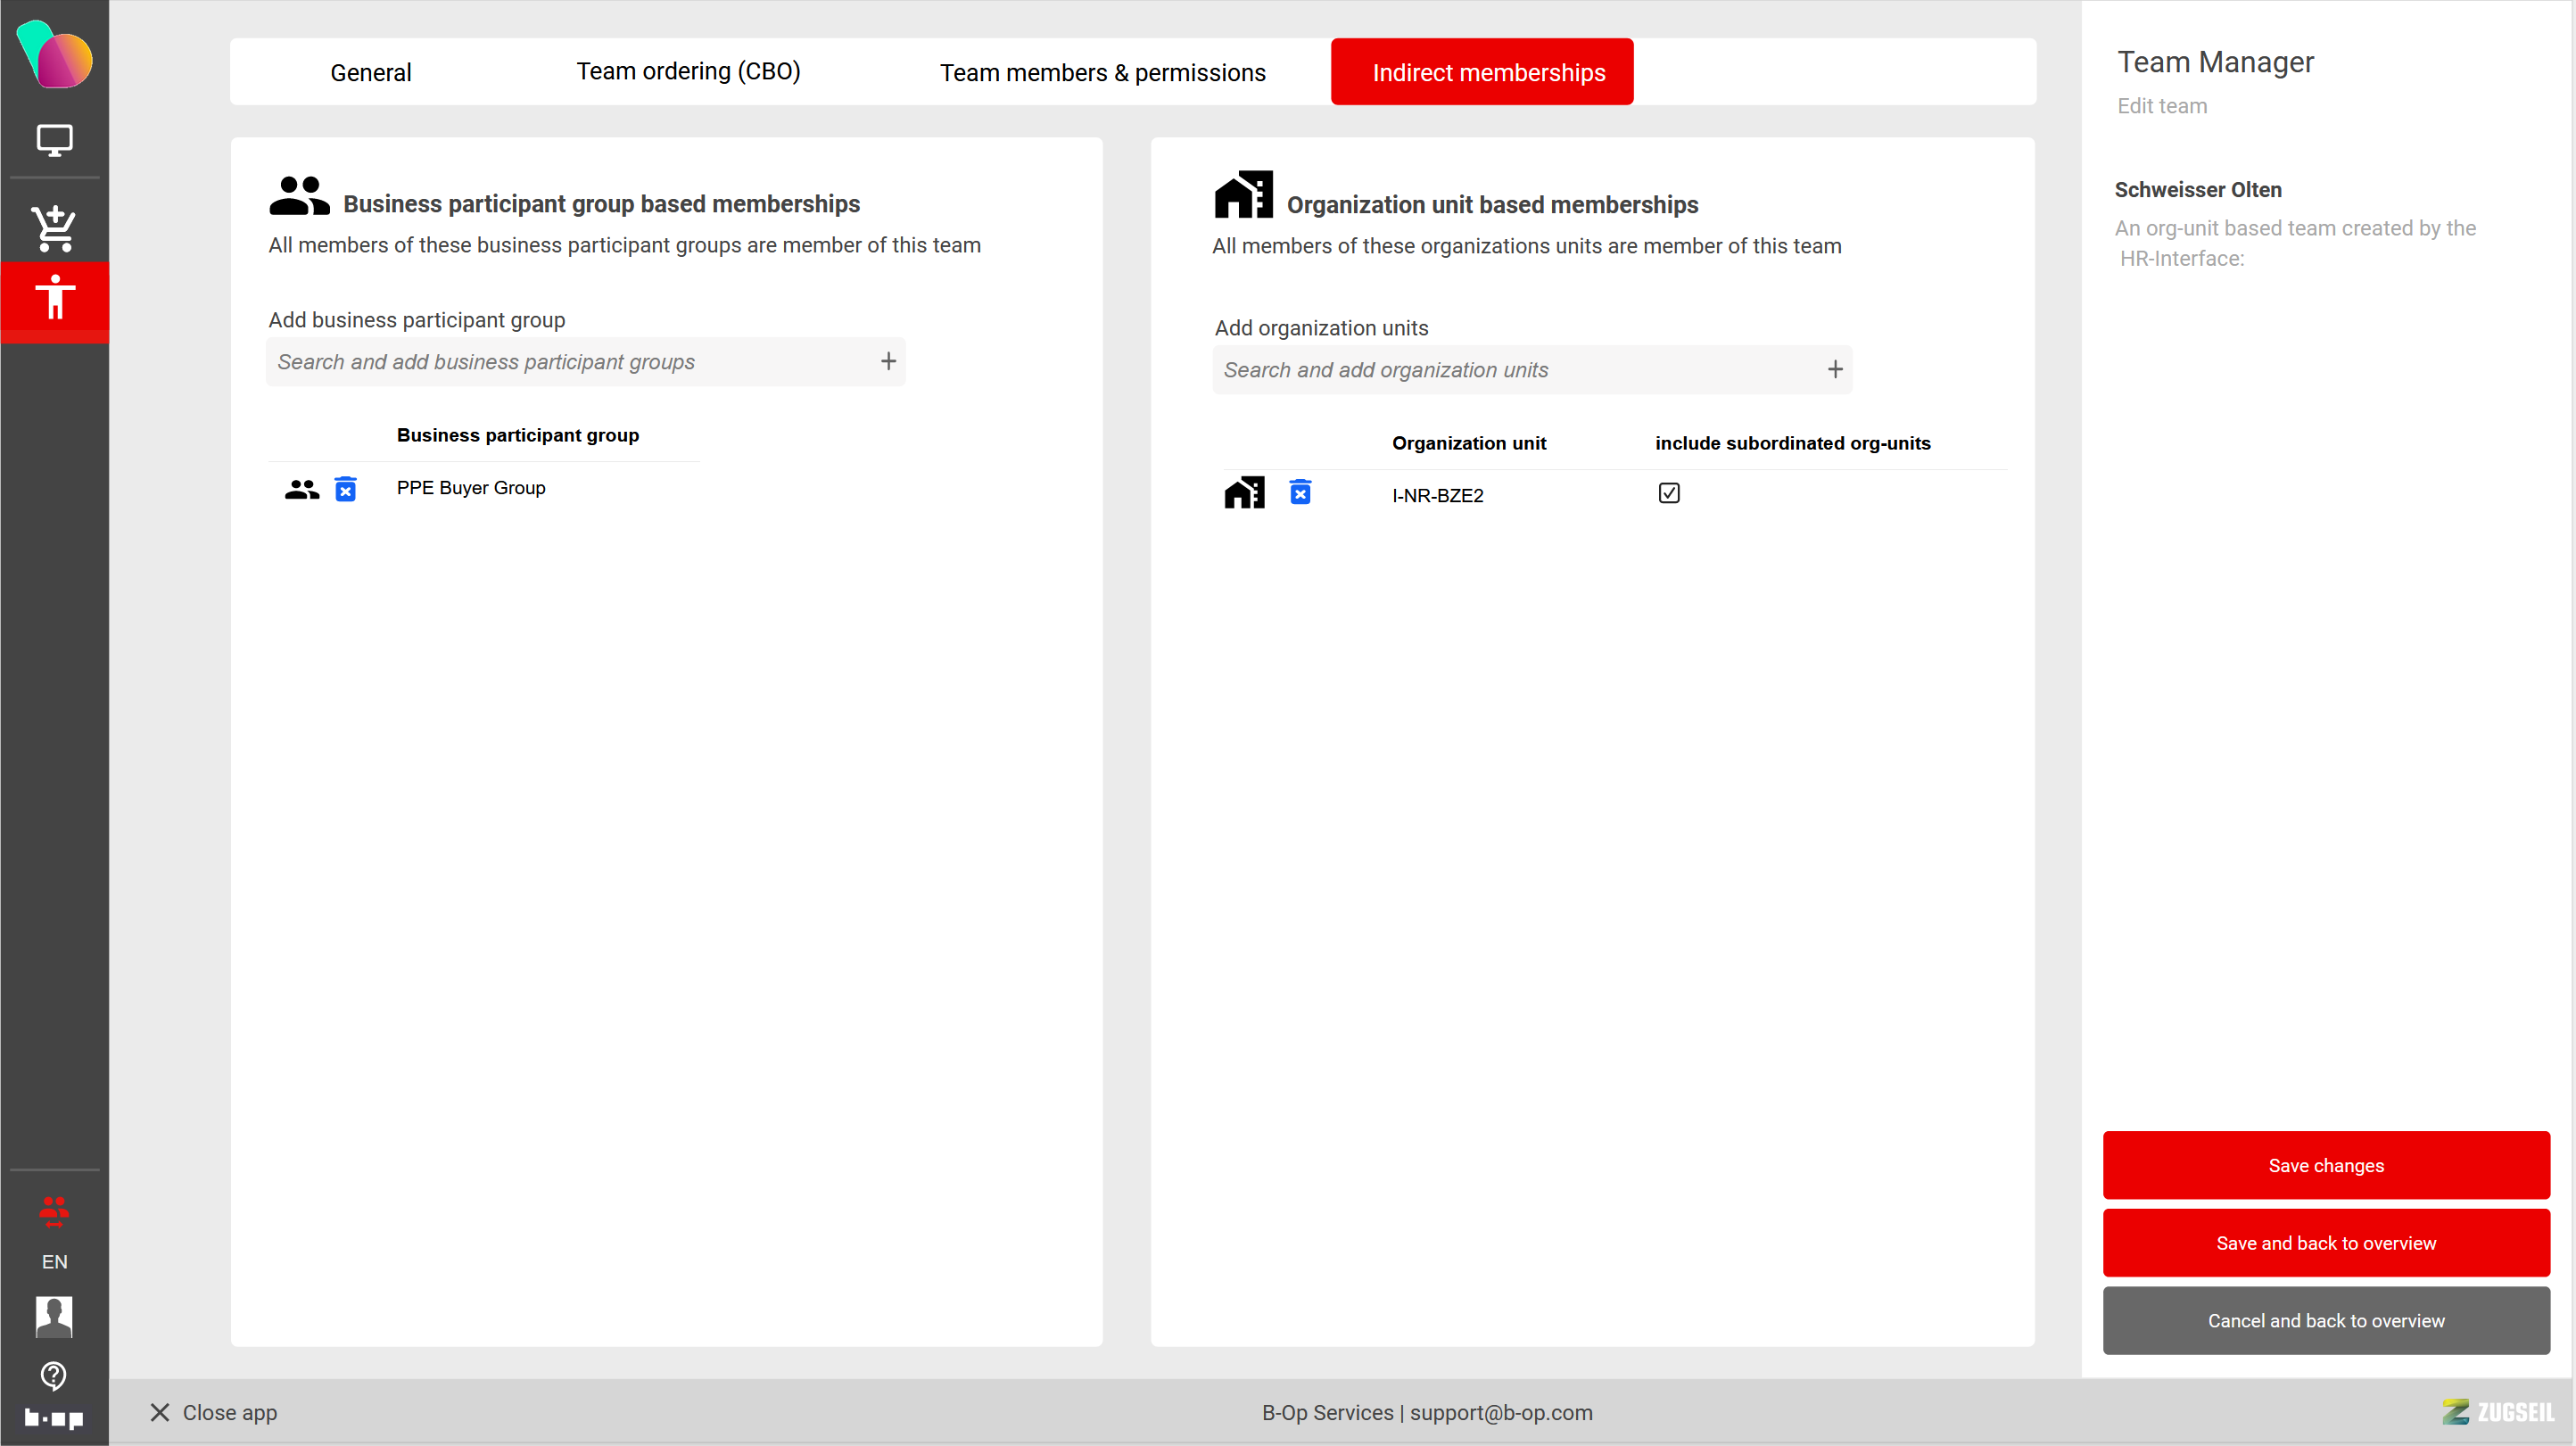The image size is (2576, 1446).
Task: Select the Team Manager person icon
Action: pyautogui.click(x=54, y=297)
